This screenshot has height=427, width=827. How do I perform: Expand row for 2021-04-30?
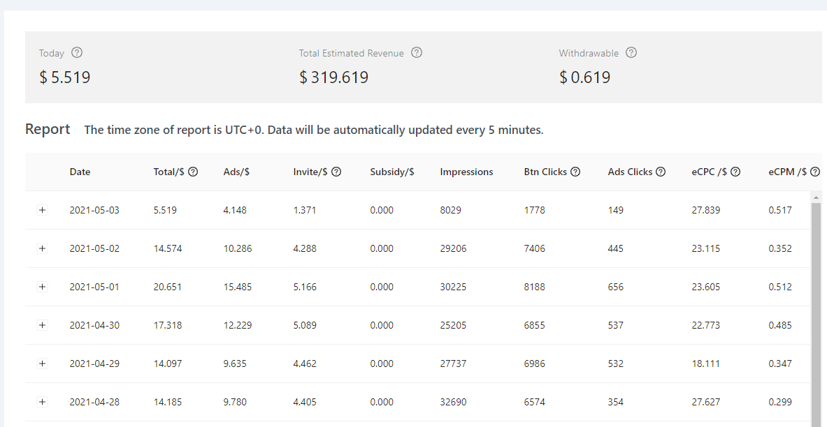[42, 326]
